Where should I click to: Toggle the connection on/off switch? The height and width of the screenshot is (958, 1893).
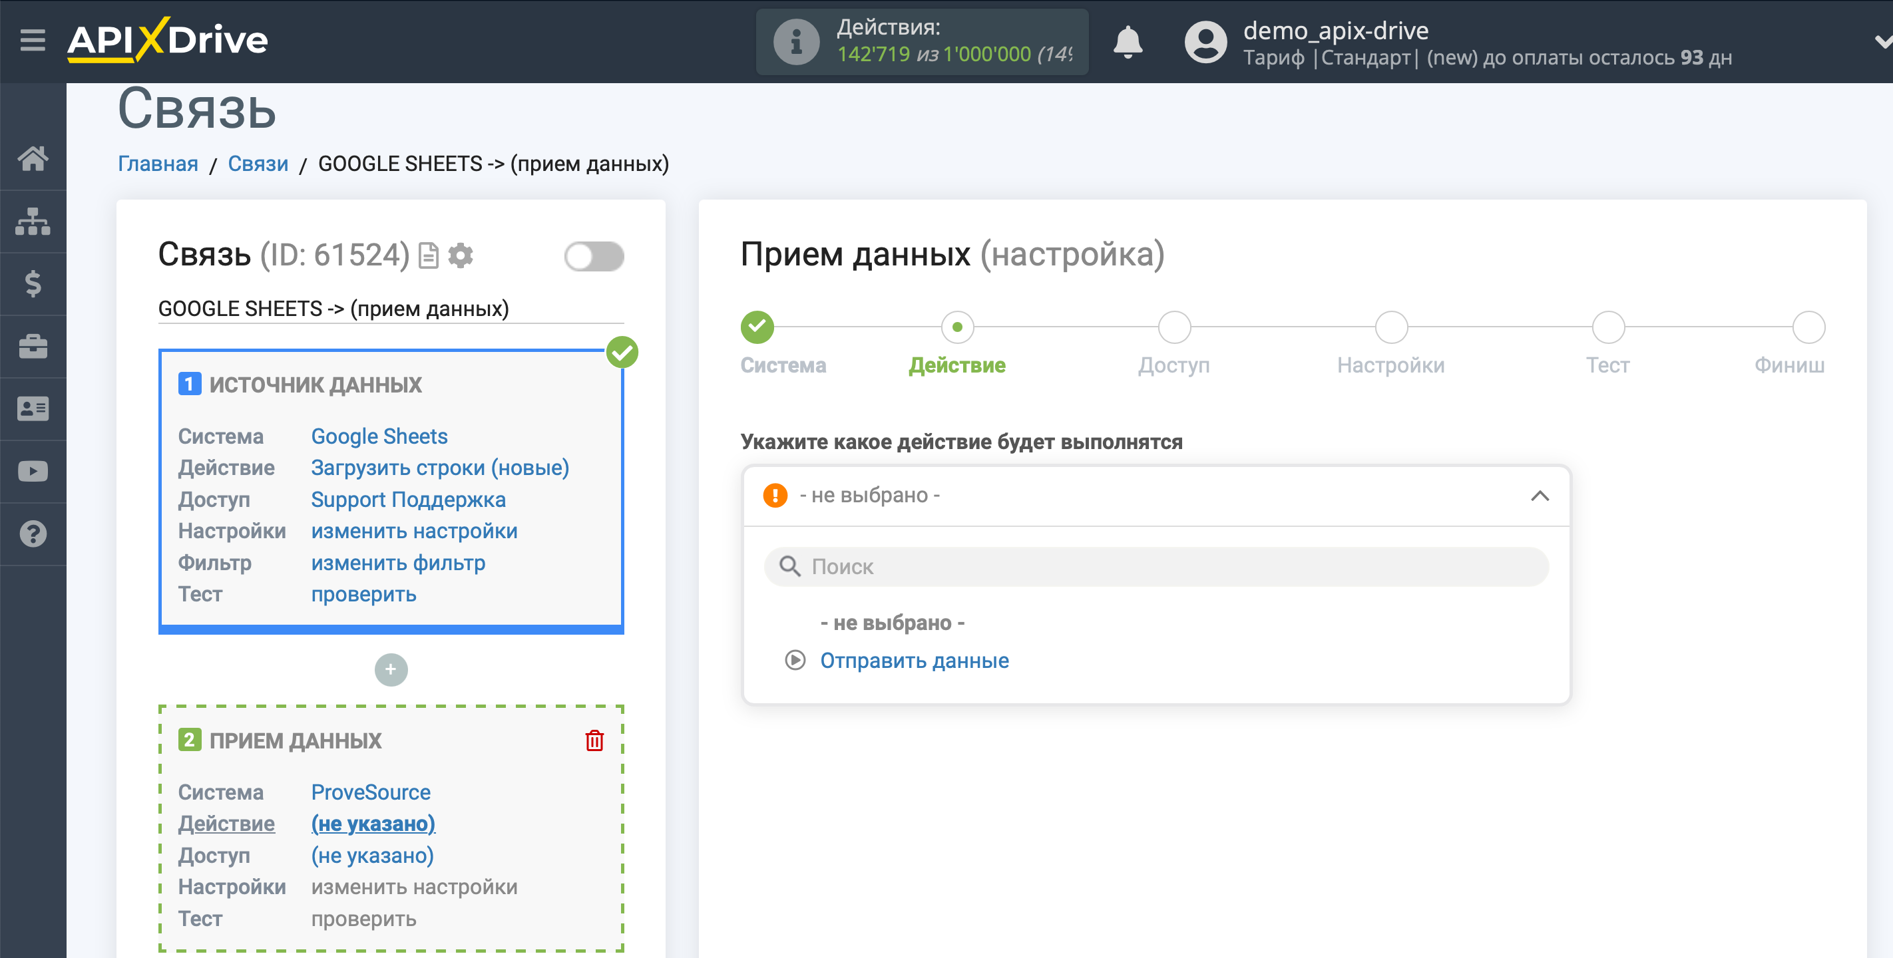pos(594,256)
